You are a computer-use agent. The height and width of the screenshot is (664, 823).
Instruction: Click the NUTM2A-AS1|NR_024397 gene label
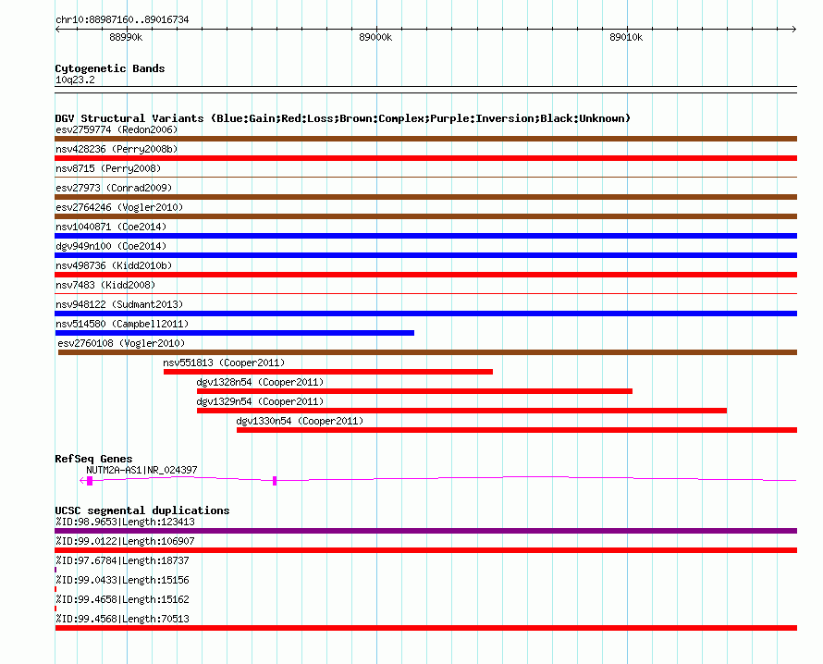pyautogui.click(x=141, y=470)
